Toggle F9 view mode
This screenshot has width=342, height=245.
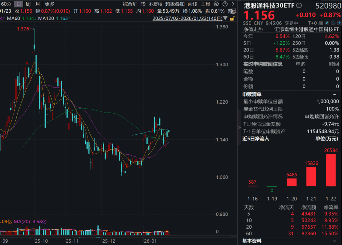tap(142, 4)
